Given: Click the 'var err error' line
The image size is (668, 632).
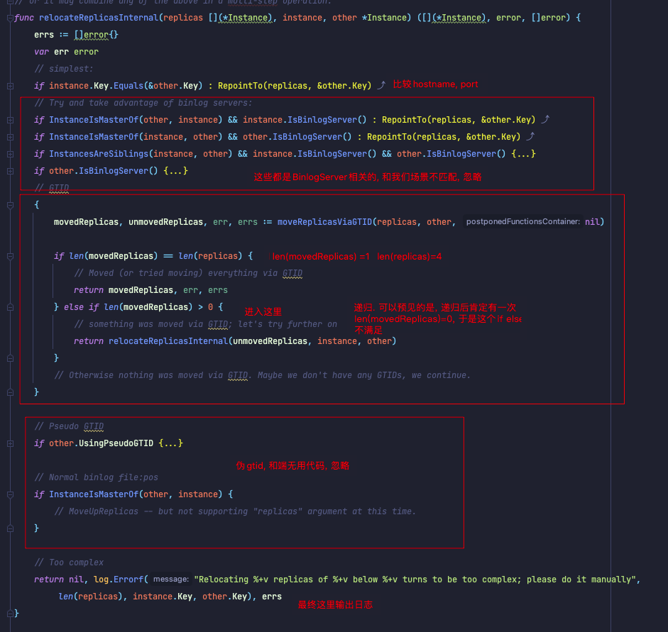Looking at the screenshot, I should tap(67, 52).
